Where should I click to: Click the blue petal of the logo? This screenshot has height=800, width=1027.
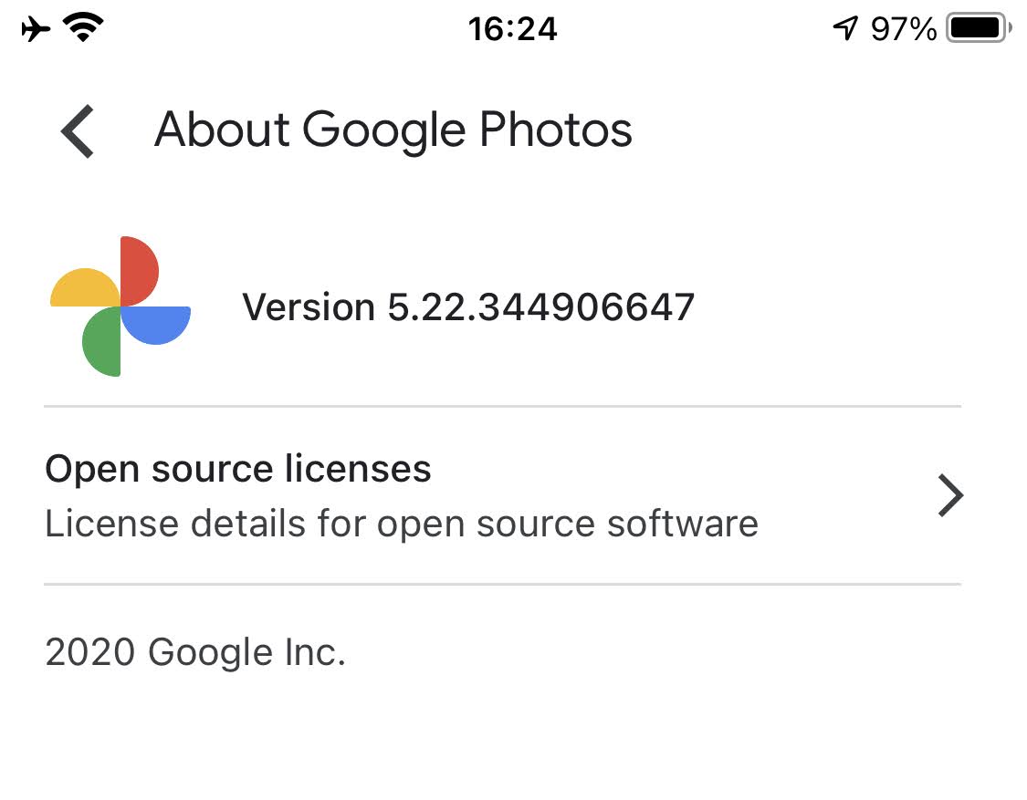pos(156,325)
